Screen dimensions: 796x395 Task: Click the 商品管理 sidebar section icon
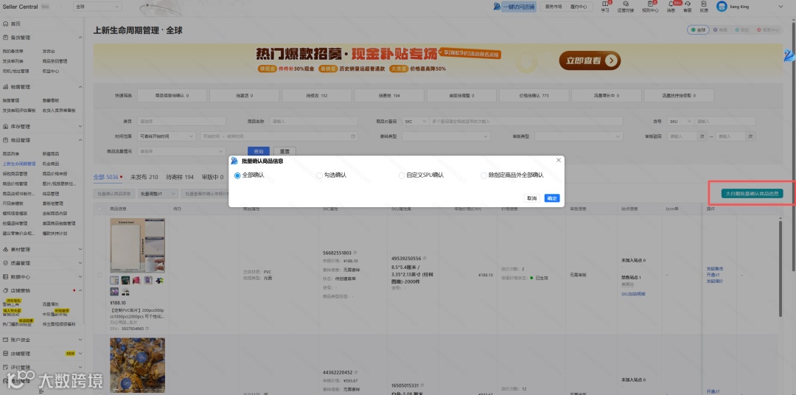[x=6, y=140]
